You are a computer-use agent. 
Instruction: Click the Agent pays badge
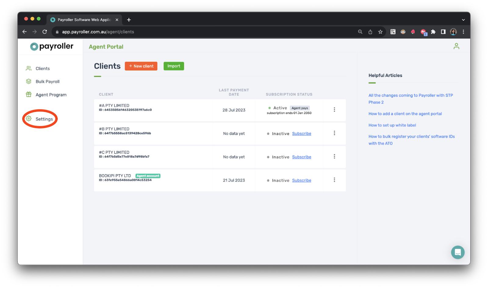pos(300,108)
